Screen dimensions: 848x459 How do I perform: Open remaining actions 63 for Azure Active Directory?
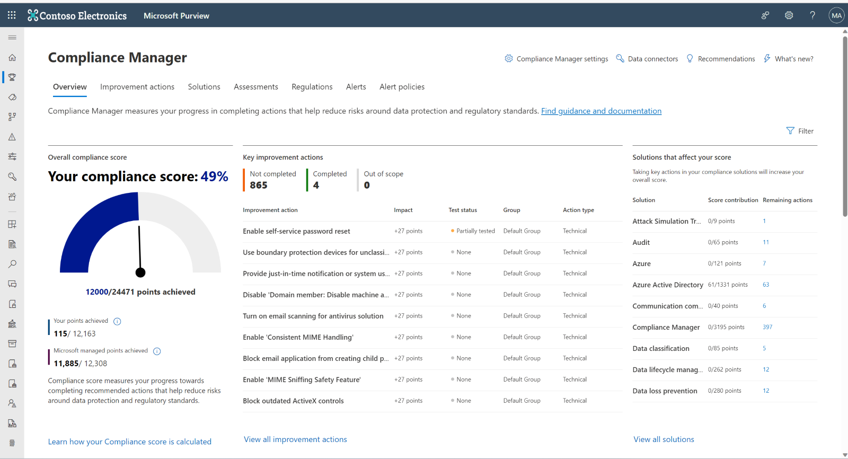point(766,285)
